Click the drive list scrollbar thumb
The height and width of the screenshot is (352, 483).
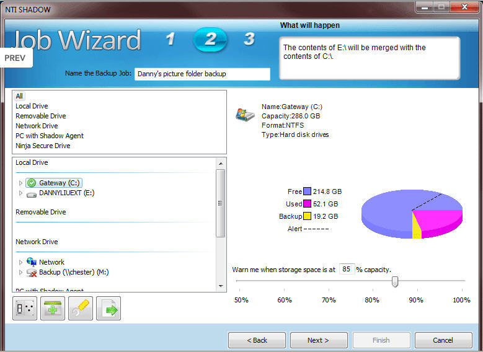click(221, 203)
